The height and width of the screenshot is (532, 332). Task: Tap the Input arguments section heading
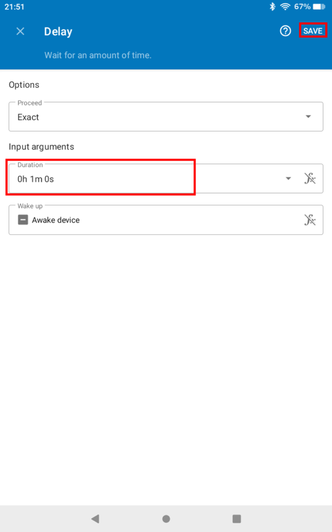tap(41, 147)
